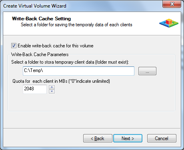Click the 'Select a folder for saving' subtitle text
Screen dimensions: 184x150
click(x=76, y=25)
